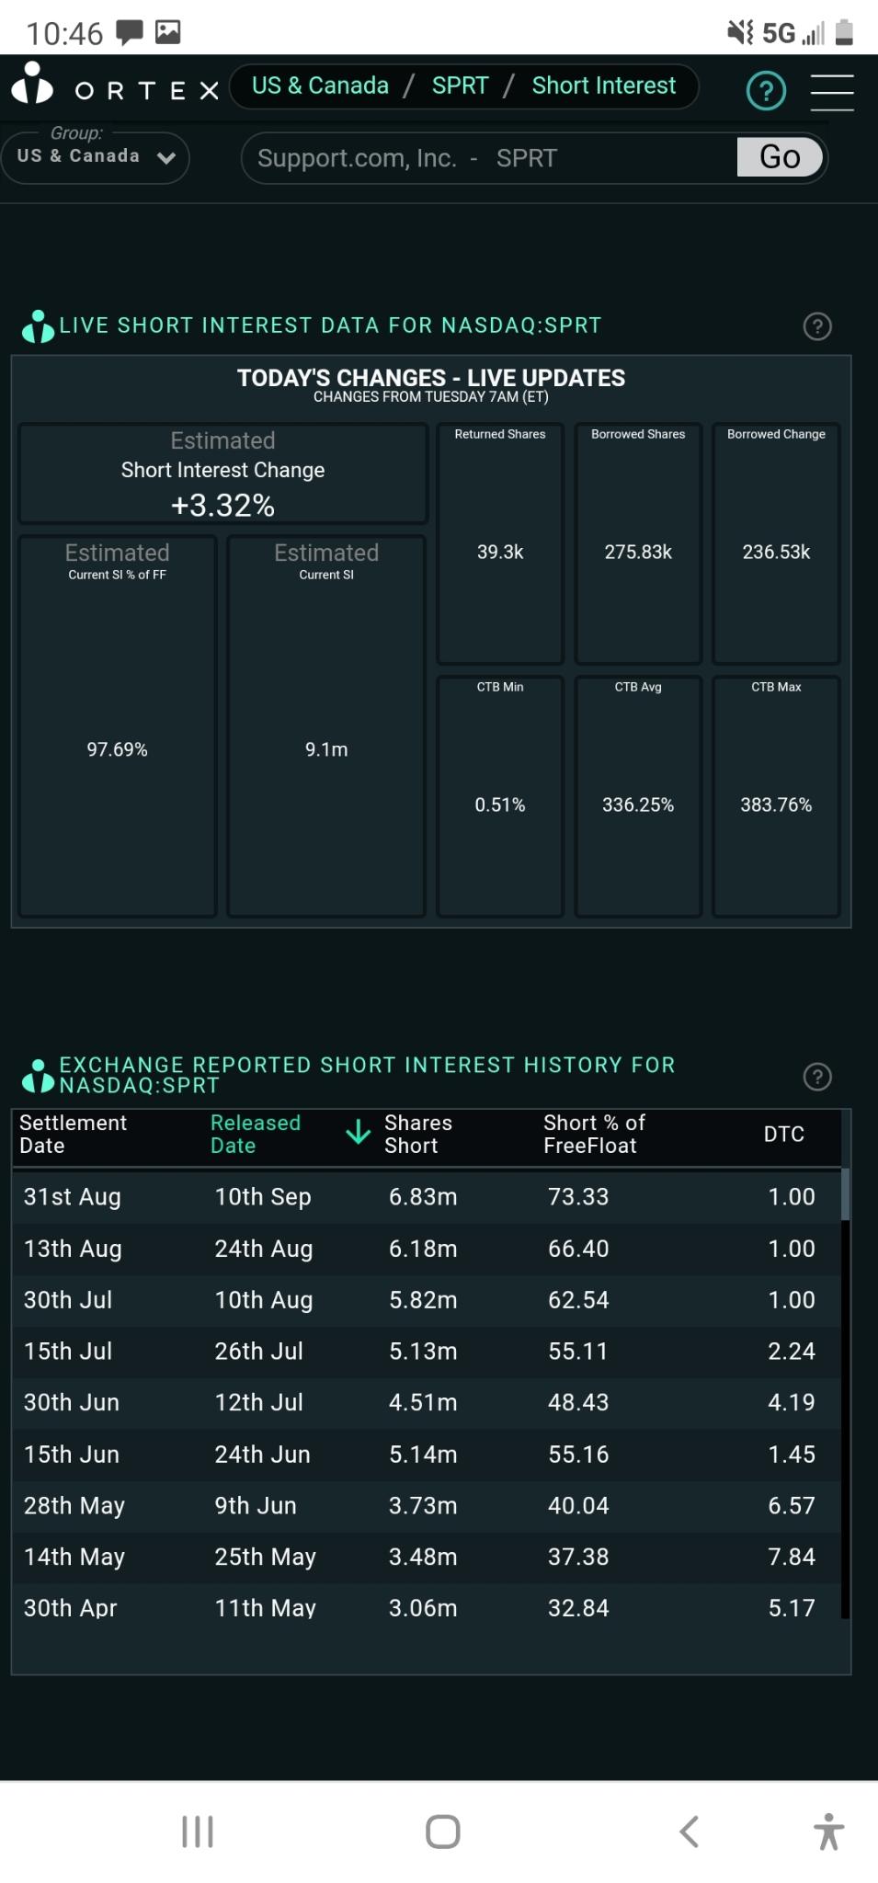The width and height of the screenshot is (878, 1883).
Task: Click the ORTEX icon beside the history heading
Action: [37, 1074]
